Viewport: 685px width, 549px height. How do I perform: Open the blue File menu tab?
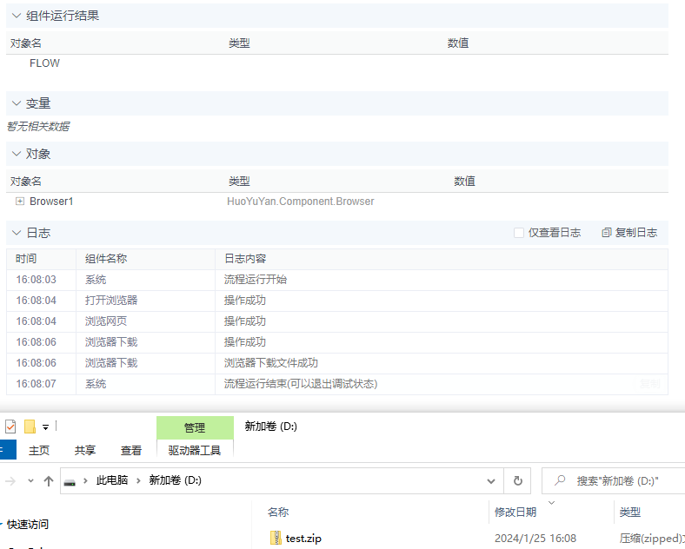8,450
